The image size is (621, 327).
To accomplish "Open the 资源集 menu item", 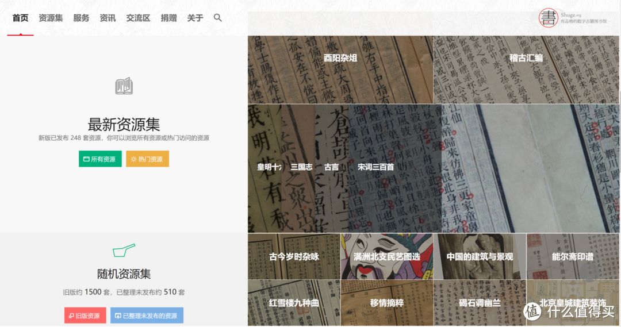I will [51, 18].
